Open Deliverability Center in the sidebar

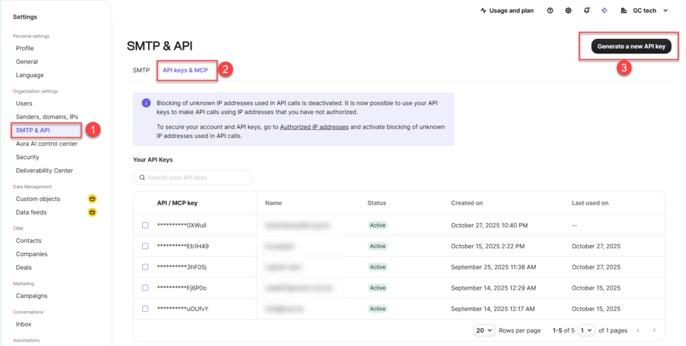click(x=44, y=170)
